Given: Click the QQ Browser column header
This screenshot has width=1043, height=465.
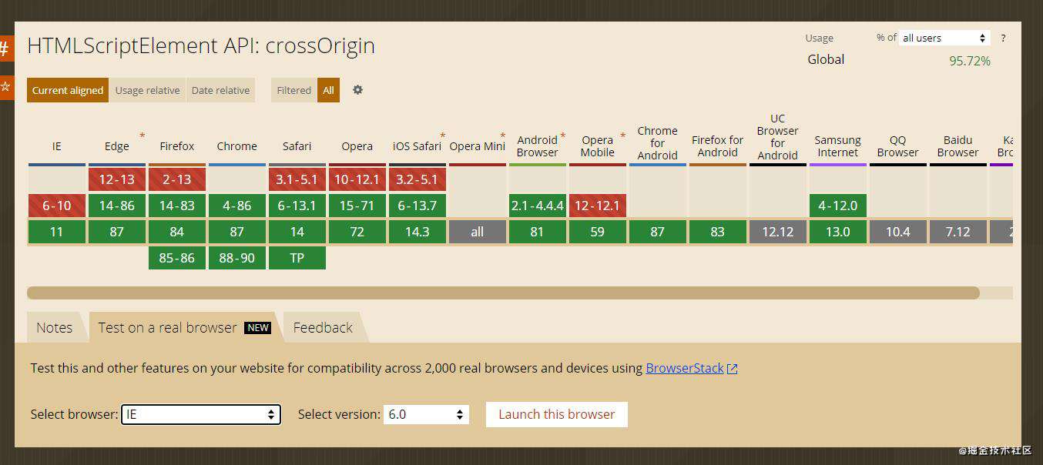Looking at the screenshot, I should click(898, 146).
